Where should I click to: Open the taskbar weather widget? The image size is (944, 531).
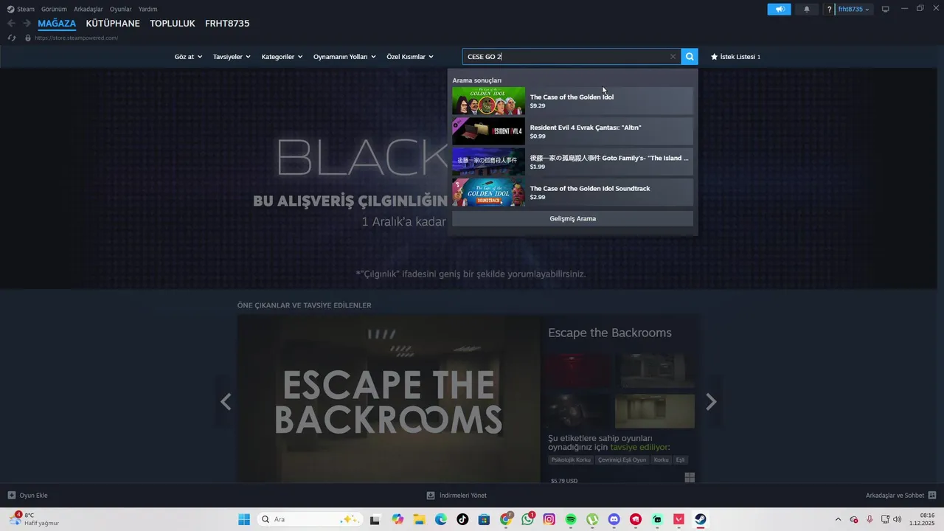[x=35, y=519]
